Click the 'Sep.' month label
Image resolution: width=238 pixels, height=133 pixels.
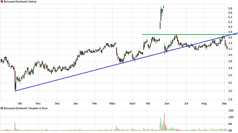225,104
